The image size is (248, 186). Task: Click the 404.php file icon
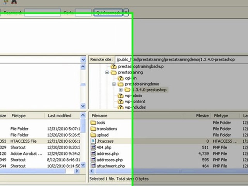pyautogui.click(x=93, y=147)
